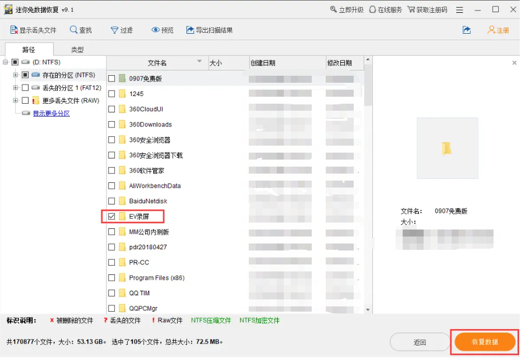Click the 预览 preview eye icon
The image size is (532, 360).
[x=156, y=30]
